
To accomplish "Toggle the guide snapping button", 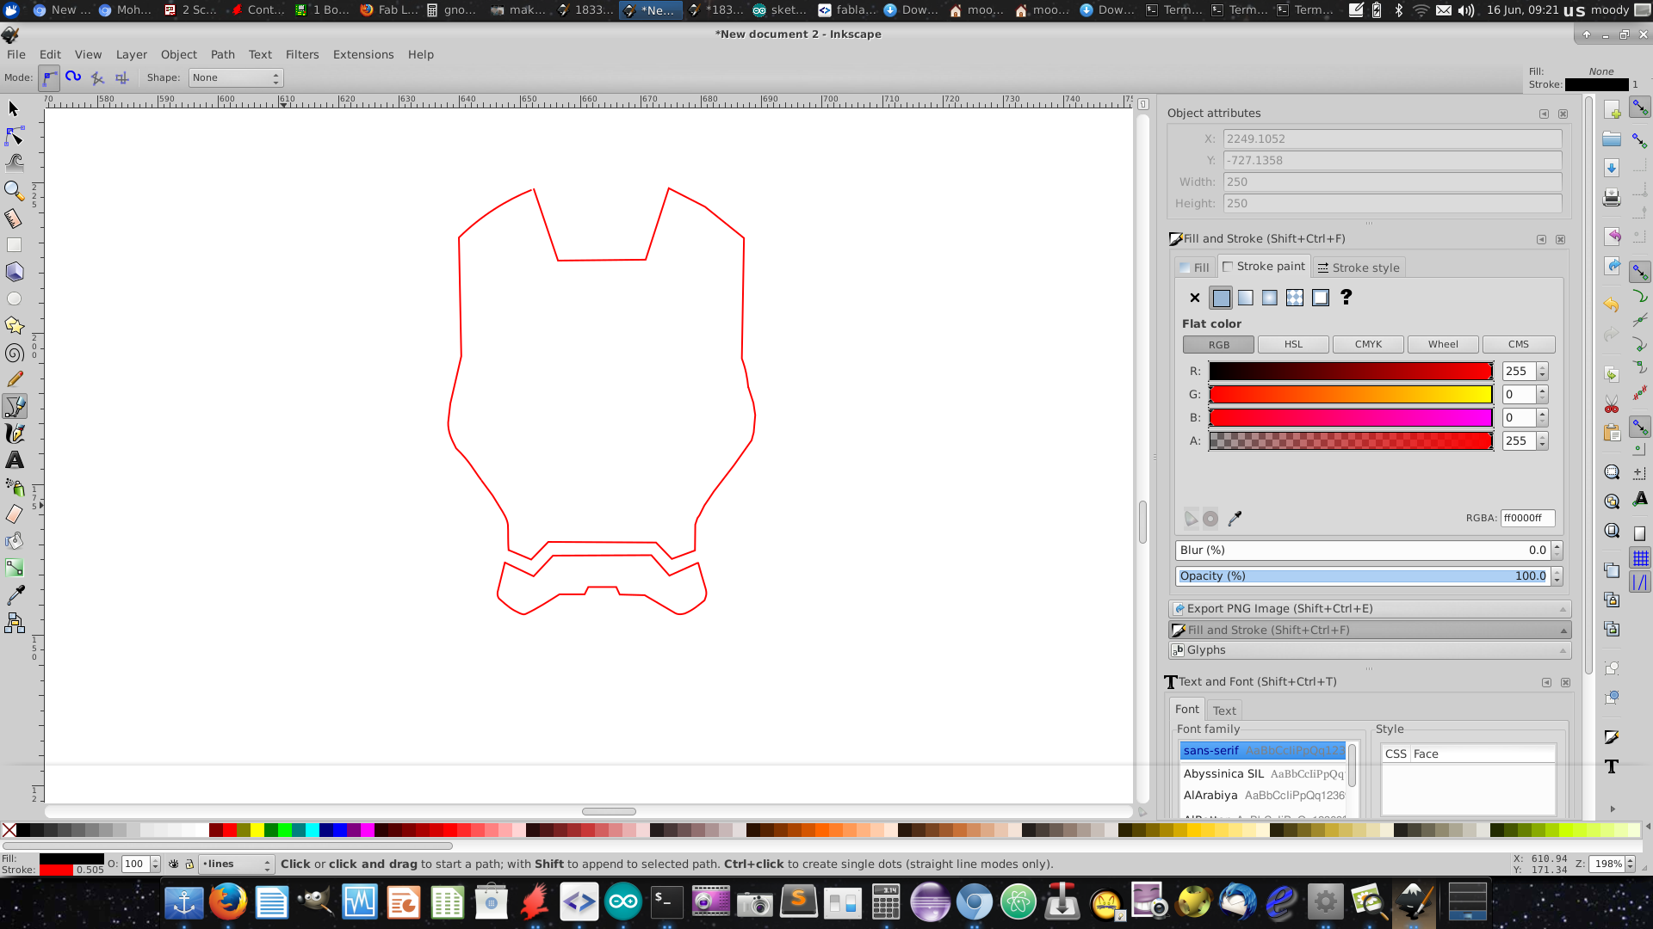I will (x=1640, y=582).
